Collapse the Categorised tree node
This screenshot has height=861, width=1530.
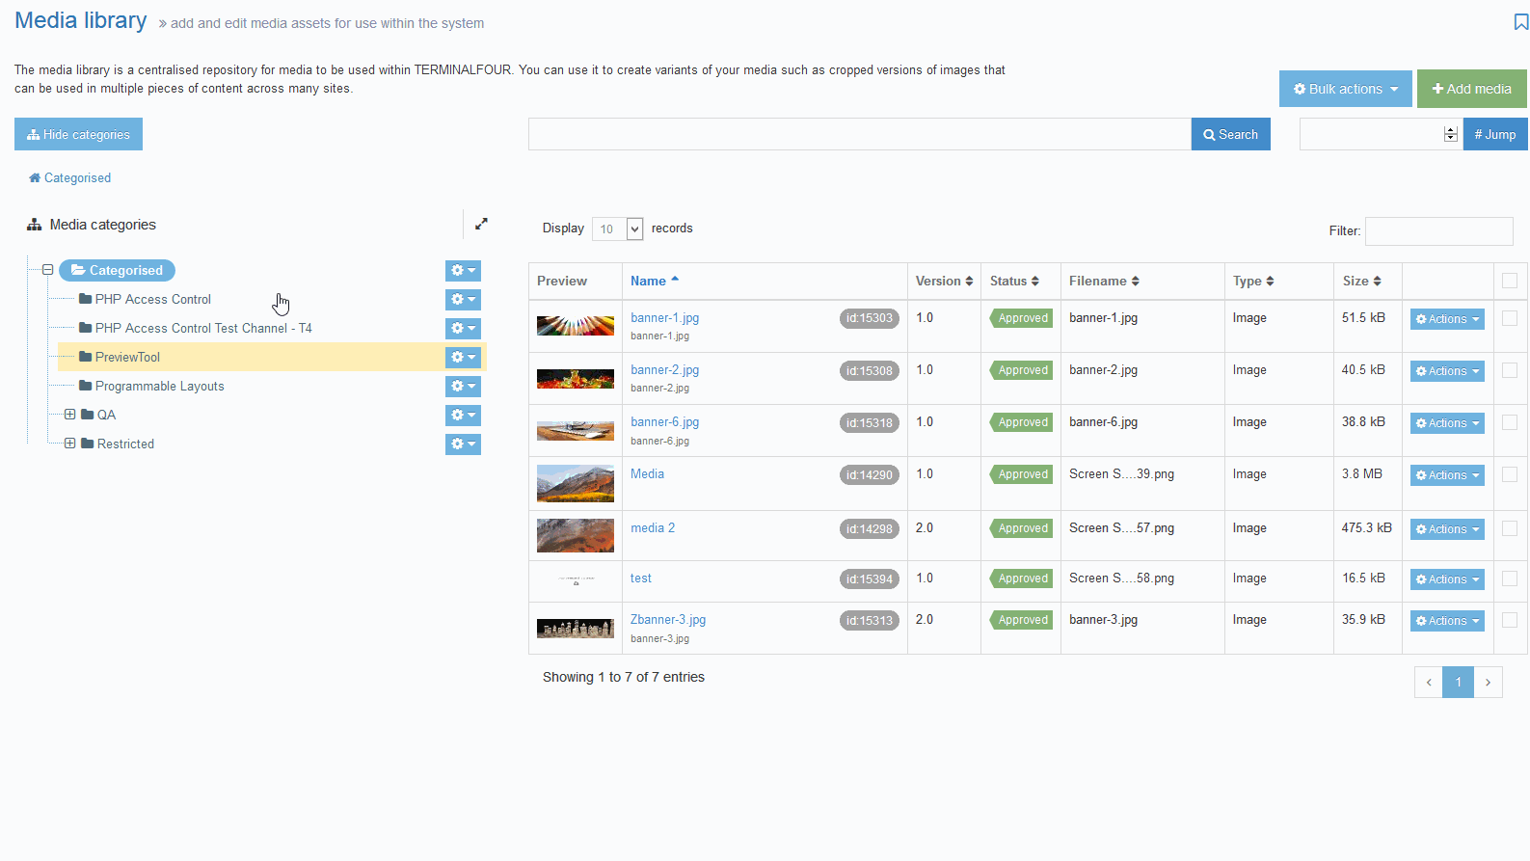click(47, 270)
